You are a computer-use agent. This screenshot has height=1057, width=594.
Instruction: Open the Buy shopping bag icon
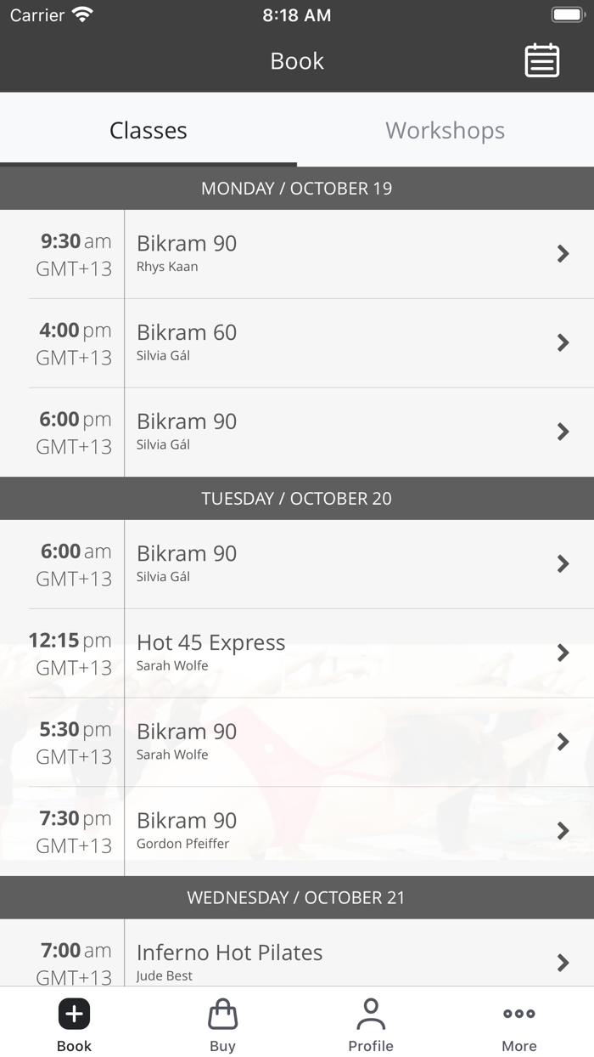pyautogui.click(x=222, y=1014)
